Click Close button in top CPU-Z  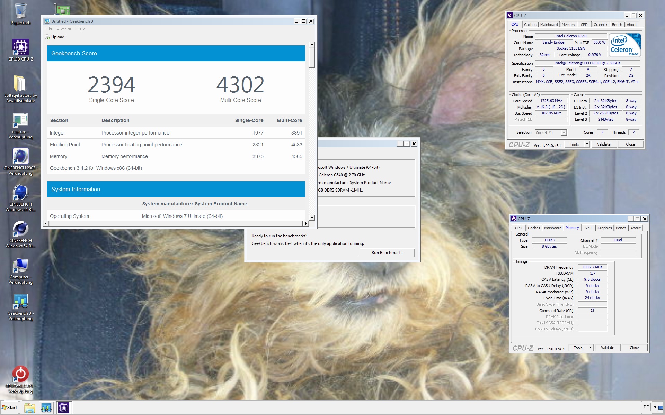pyautogui.click(x=630, y=144)
